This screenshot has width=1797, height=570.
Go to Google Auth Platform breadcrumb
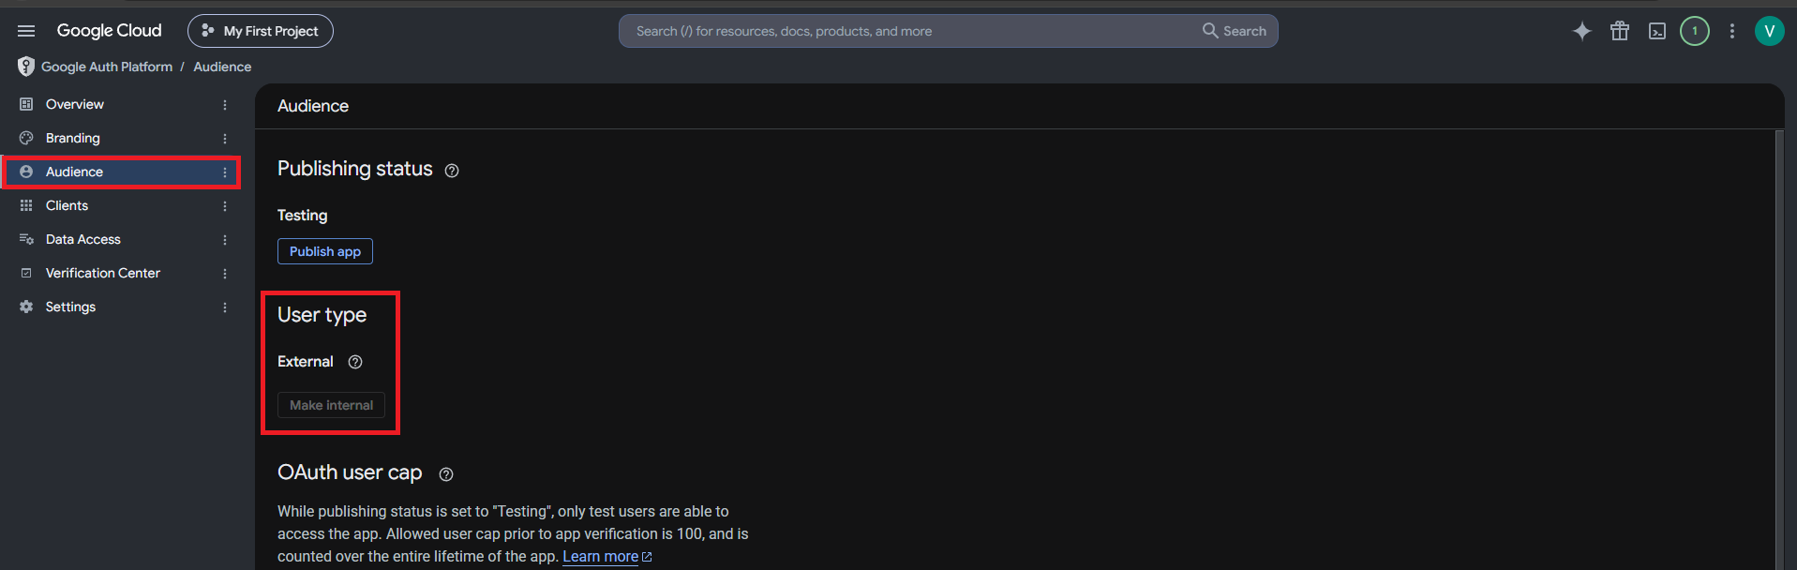pos(107,67)
